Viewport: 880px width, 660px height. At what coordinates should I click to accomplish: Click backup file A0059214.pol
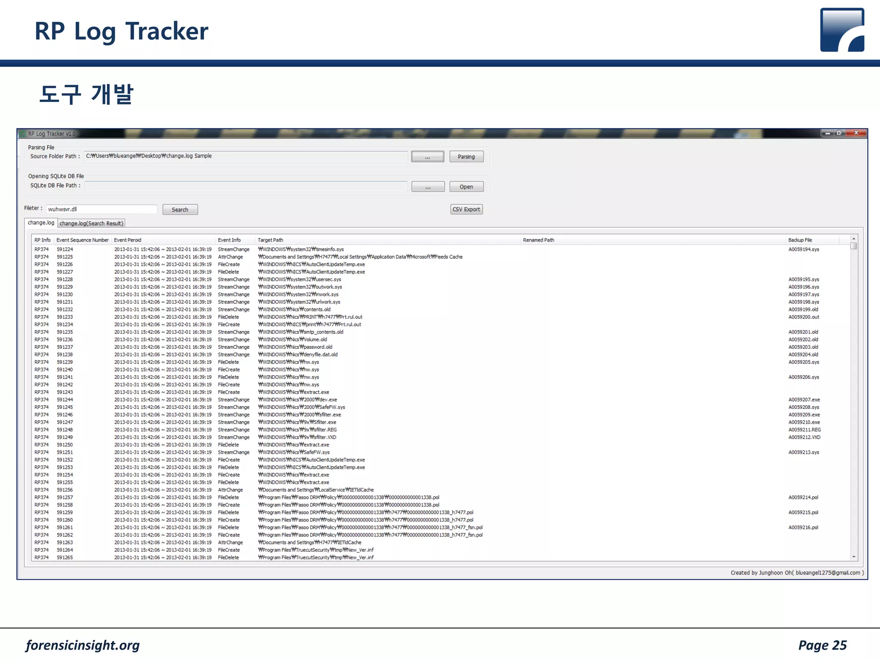tap(803, 498)
